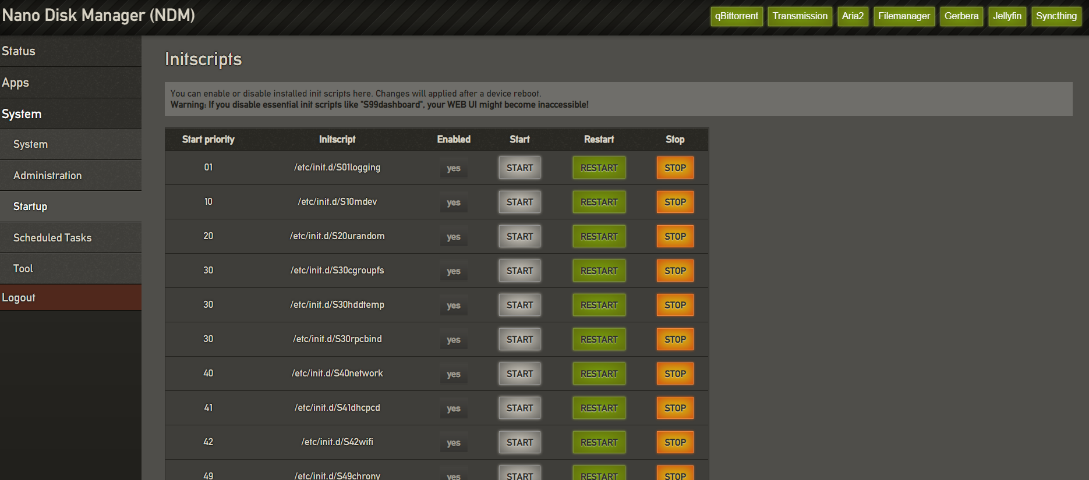Open the Filemanager shortcut
Screen dimensions: 1089x480
click(904, 16)
